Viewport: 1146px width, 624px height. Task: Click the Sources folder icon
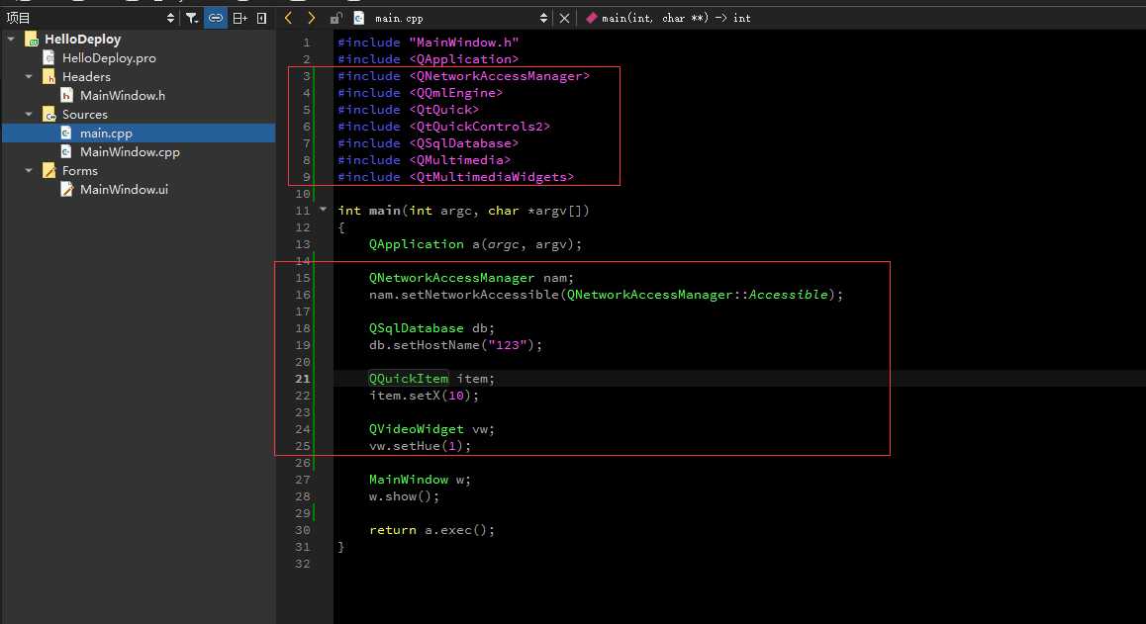[48, 114]
